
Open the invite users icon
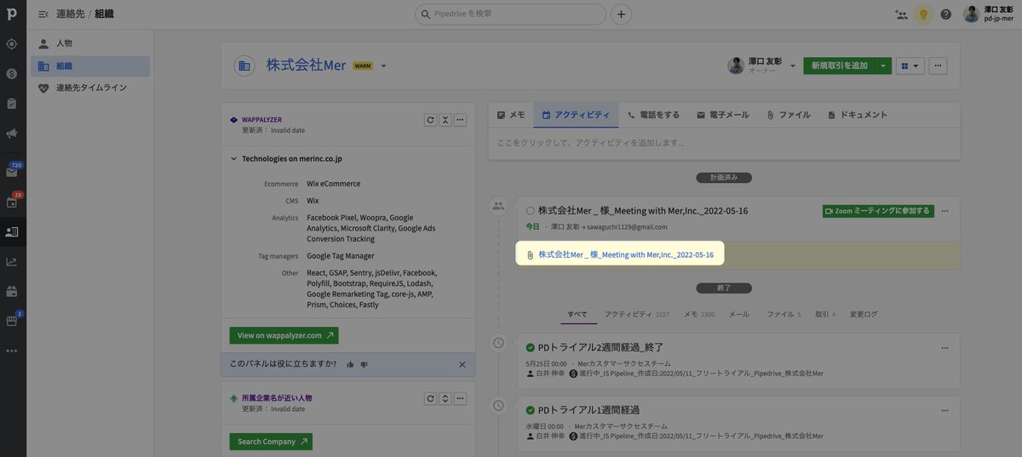pyautogui.click(x=902, y=14)
